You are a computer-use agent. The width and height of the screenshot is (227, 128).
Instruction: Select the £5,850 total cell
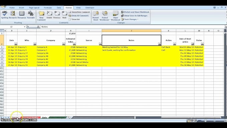tap(70, 33)
